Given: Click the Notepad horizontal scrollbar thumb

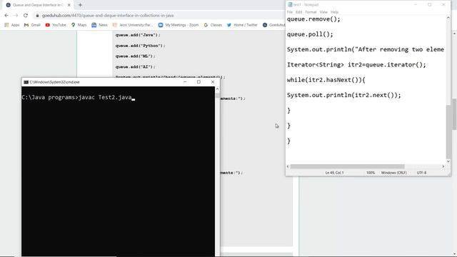Looking at the screenshot, I should [348, 166].
